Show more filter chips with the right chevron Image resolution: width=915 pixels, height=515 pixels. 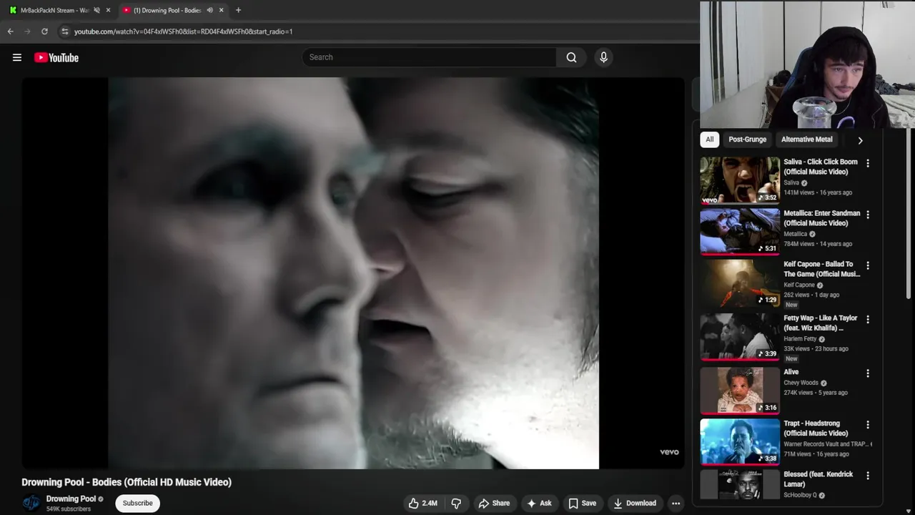coord(860,140)
